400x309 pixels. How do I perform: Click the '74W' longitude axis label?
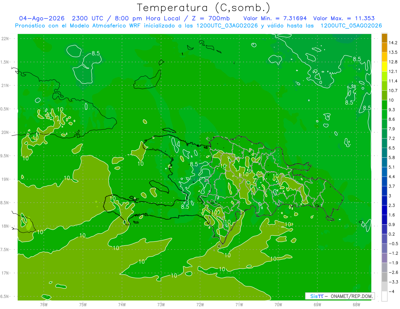(x=122, y=304)
